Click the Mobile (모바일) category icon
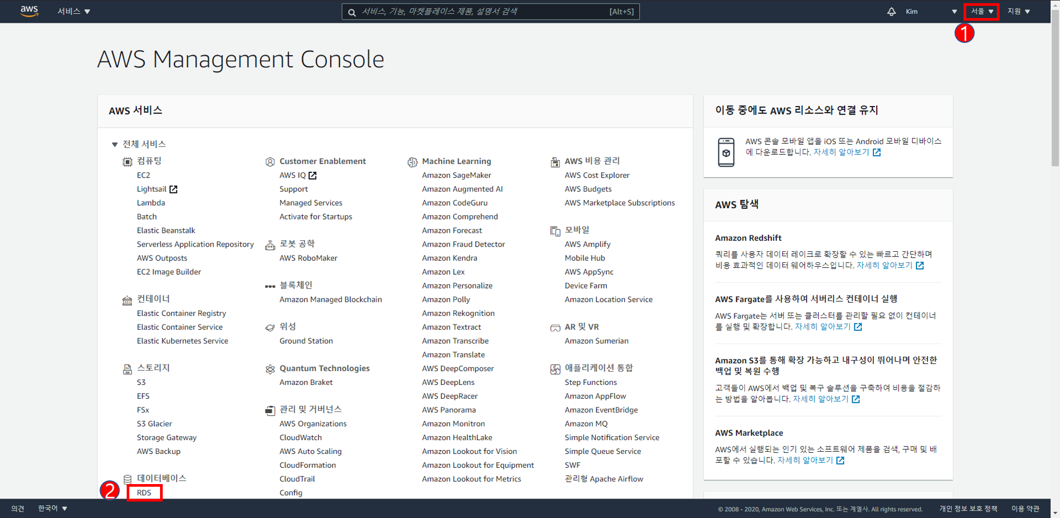 555,231
